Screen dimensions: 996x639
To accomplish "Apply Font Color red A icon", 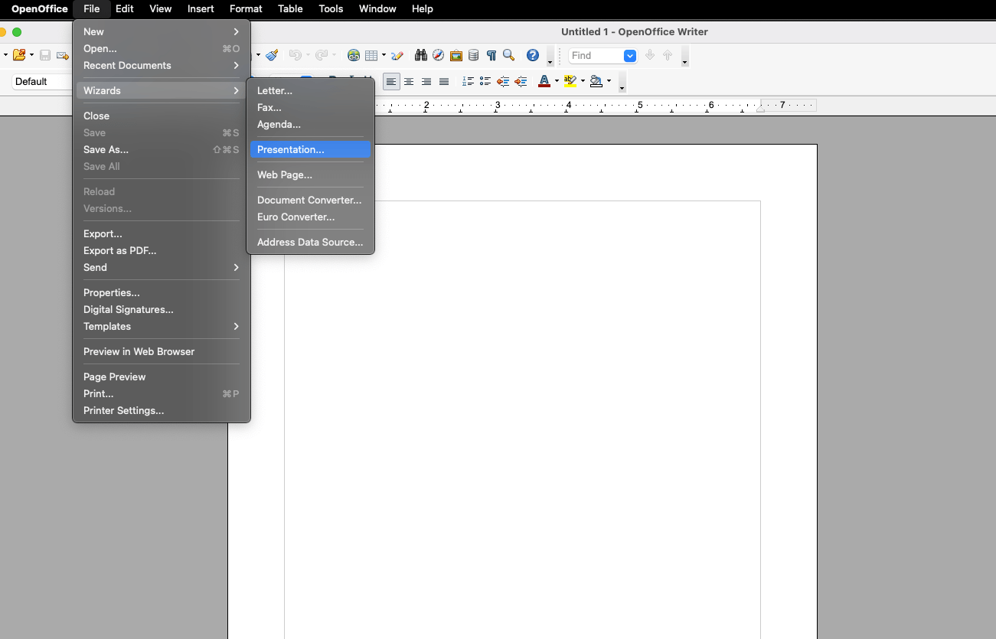I will (544, 81).
